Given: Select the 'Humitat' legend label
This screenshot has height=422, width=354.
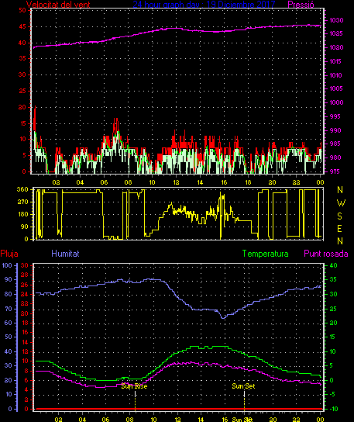Looking at the screenshot, I should tap(65, 254).
